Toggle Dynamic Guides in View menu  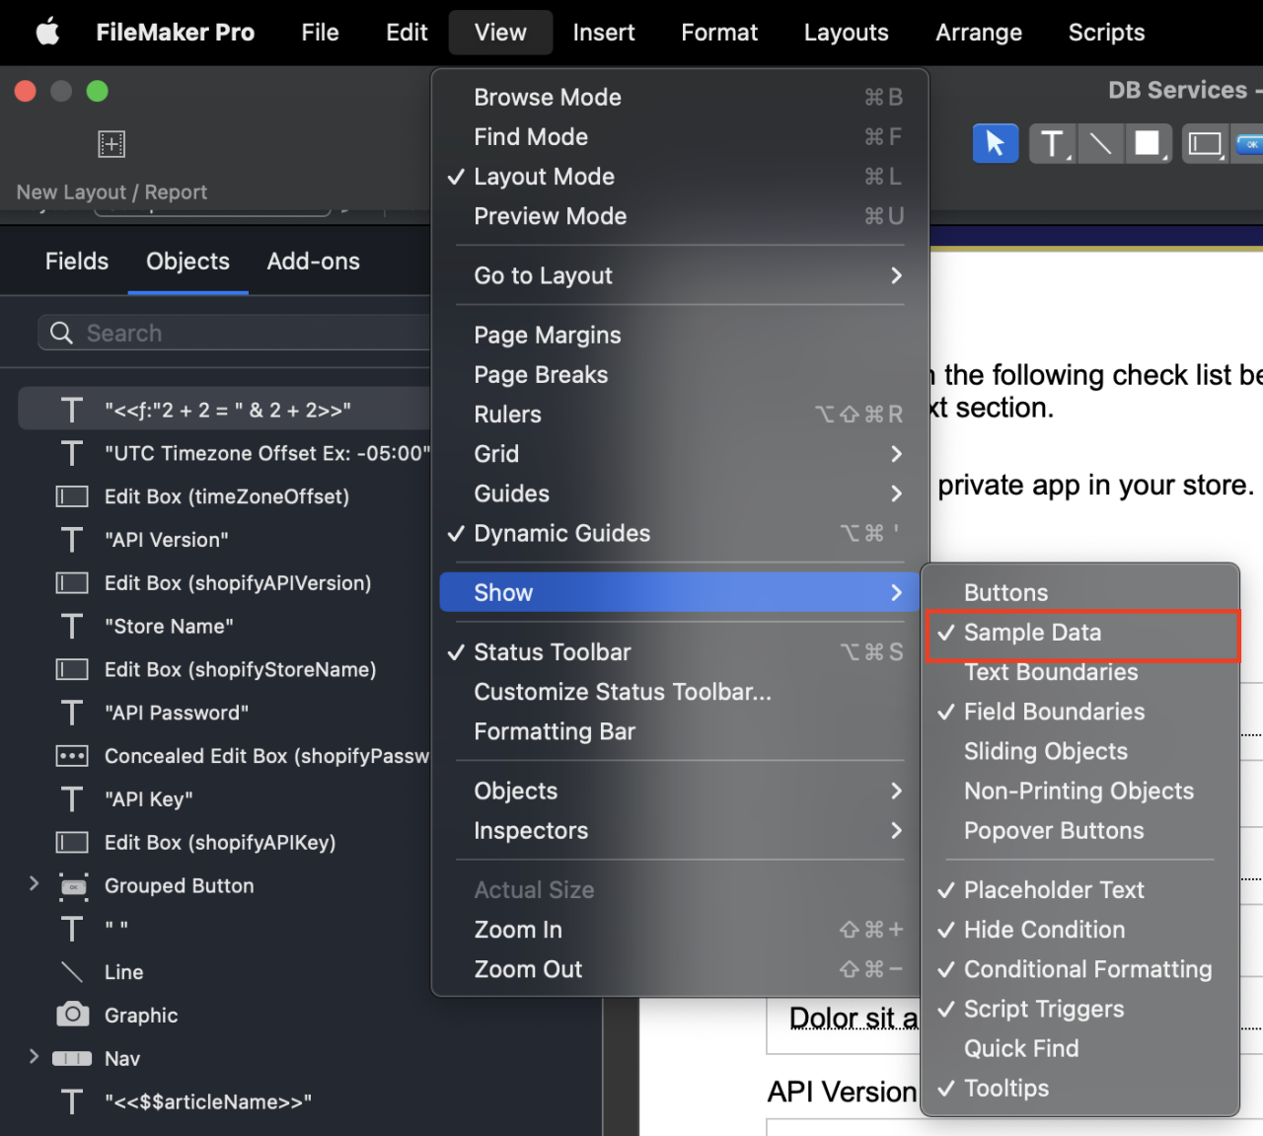click(680, 533)
